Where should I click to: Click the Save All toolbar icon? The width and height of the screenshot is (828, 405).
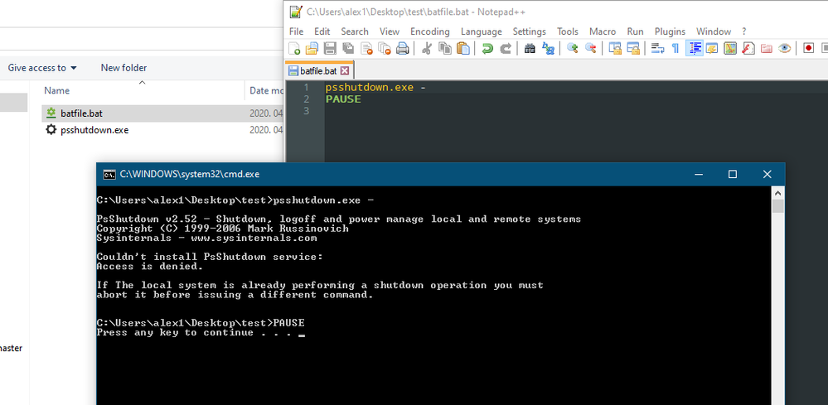click(348, 49)
